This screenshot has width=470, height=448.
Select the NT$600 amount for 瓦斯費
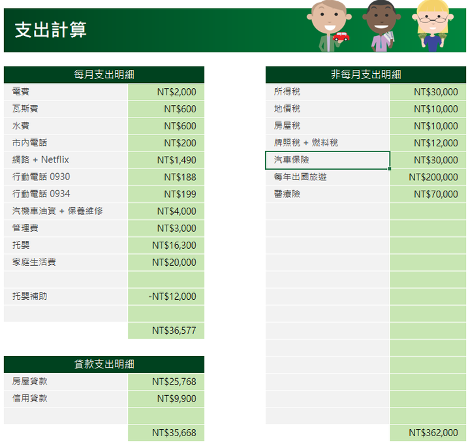166,109
